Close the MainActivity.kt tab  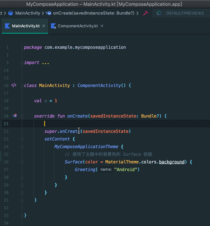[x=43, y=26]
